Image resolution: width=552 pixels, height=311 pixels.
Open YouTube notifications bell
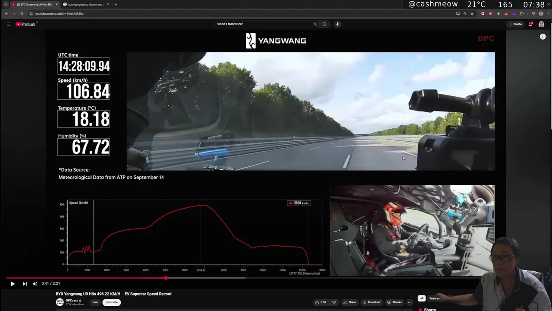pos(530,24)
